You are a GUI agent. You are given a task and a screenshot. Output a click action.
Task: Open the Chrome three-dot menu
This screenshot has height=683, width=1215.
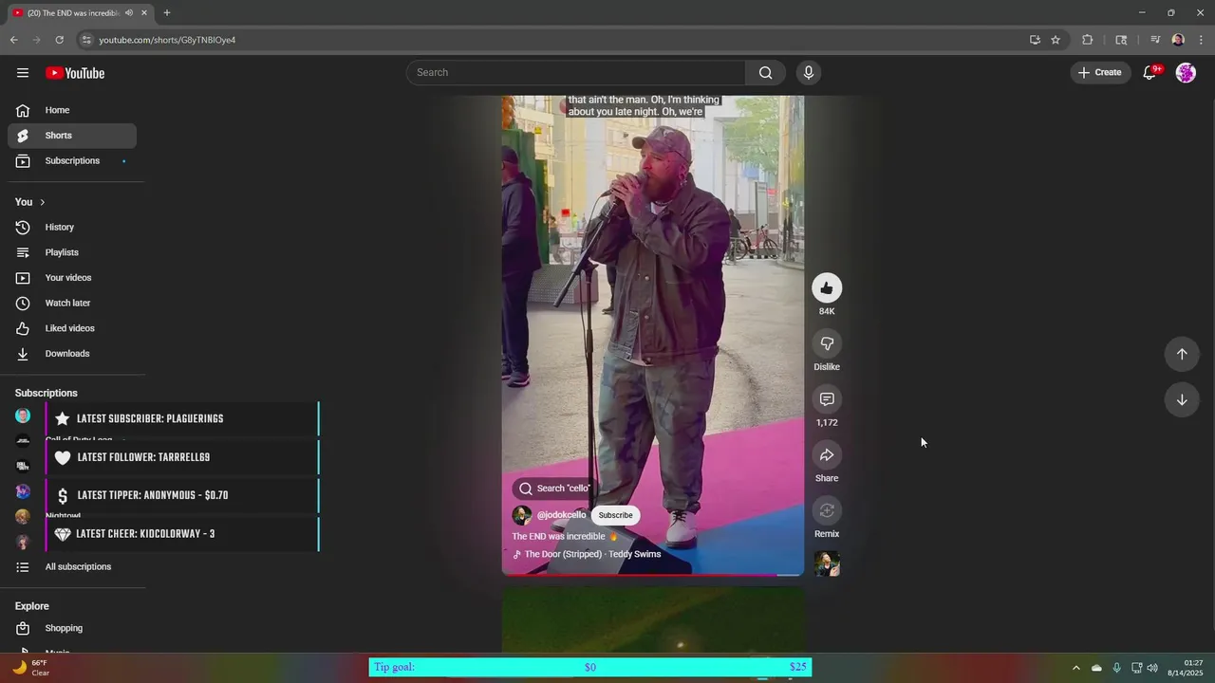pos(1202,40)
